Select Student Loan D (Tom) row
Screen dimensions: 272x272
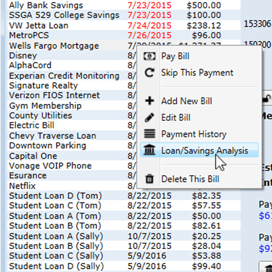click(x=124, y=196)
